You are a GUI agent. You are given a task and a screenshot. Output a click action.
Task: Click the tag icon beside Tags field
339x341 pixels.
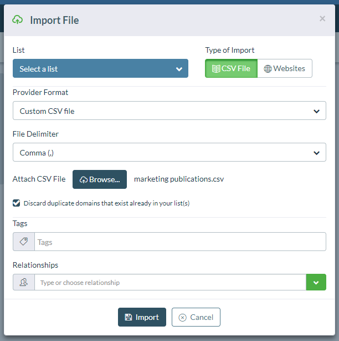click(x=24, y=242)
